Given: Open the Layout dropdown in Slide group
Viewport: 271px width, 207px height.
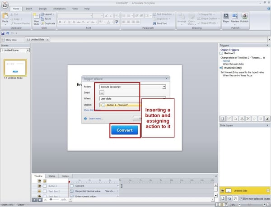Looking at the screenshot, I should [48, 14].
